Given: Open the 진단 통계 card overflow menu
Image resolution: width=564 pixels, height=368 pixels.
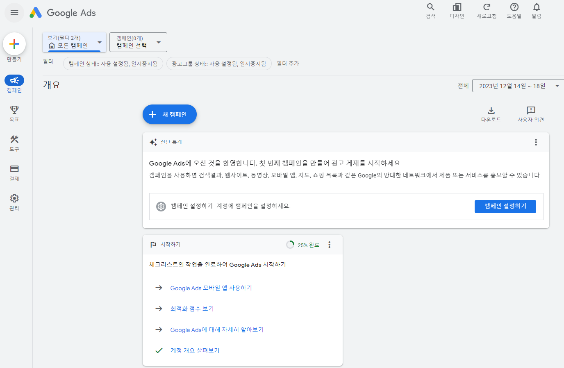Looking at the screenshot, I should tap(536, 142).
